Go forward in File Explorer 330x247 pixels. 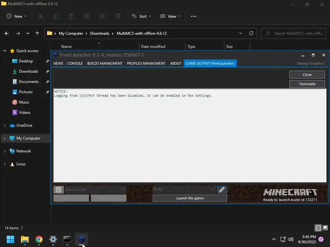coord(18,33)
